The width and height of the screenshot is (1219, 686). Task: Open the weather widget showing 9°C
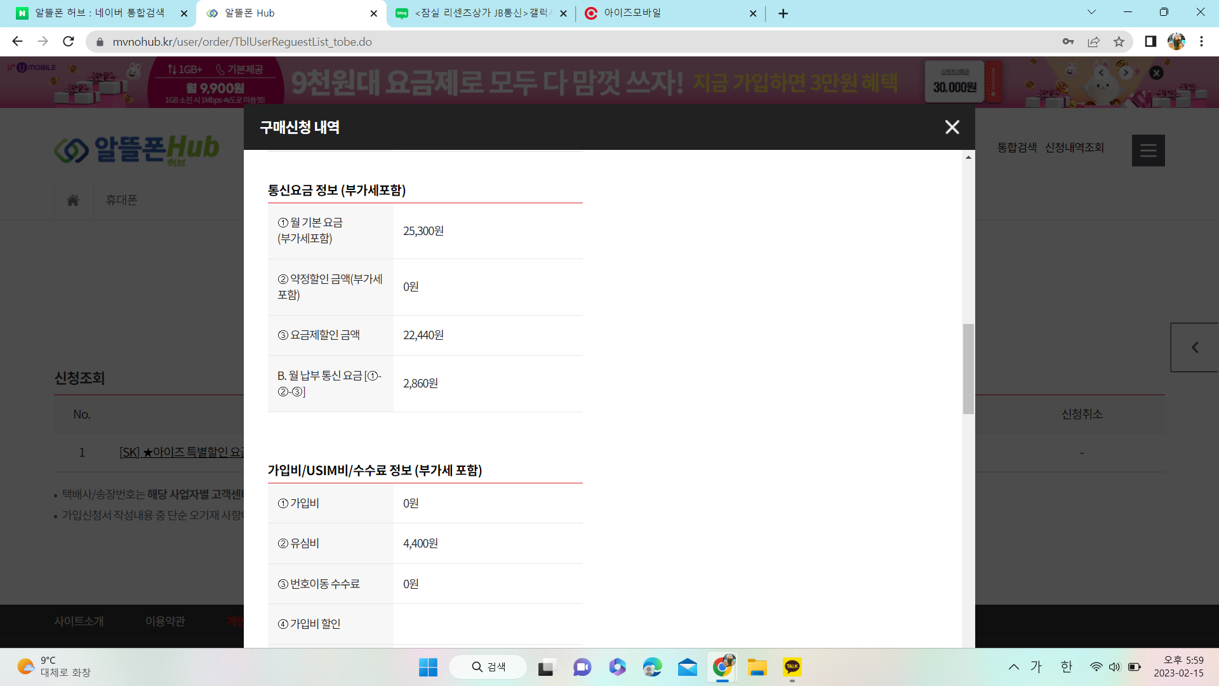coord(54,667)
